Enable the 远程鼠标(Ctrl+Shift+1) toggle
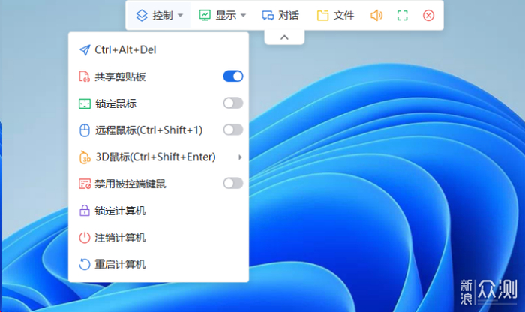This screenshot has height=312, width=525. (233, 130)
